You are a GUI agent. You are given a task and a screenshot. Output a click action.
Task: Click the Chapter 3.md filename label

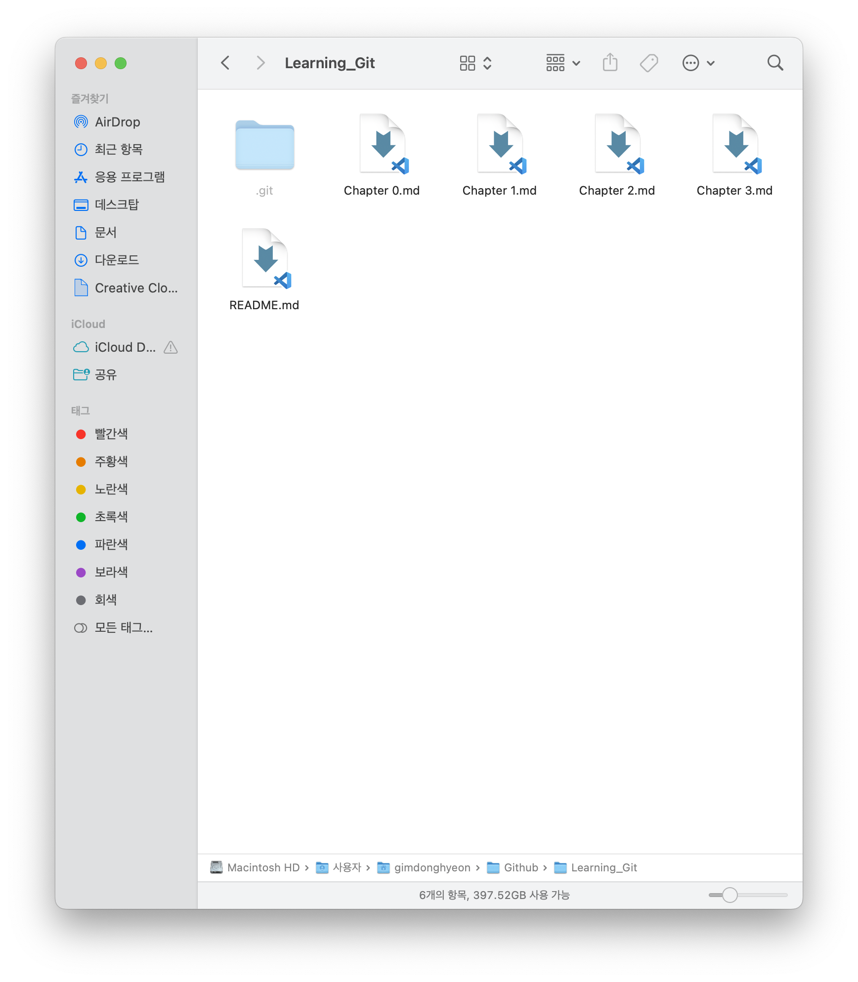(x=734, y=191)
